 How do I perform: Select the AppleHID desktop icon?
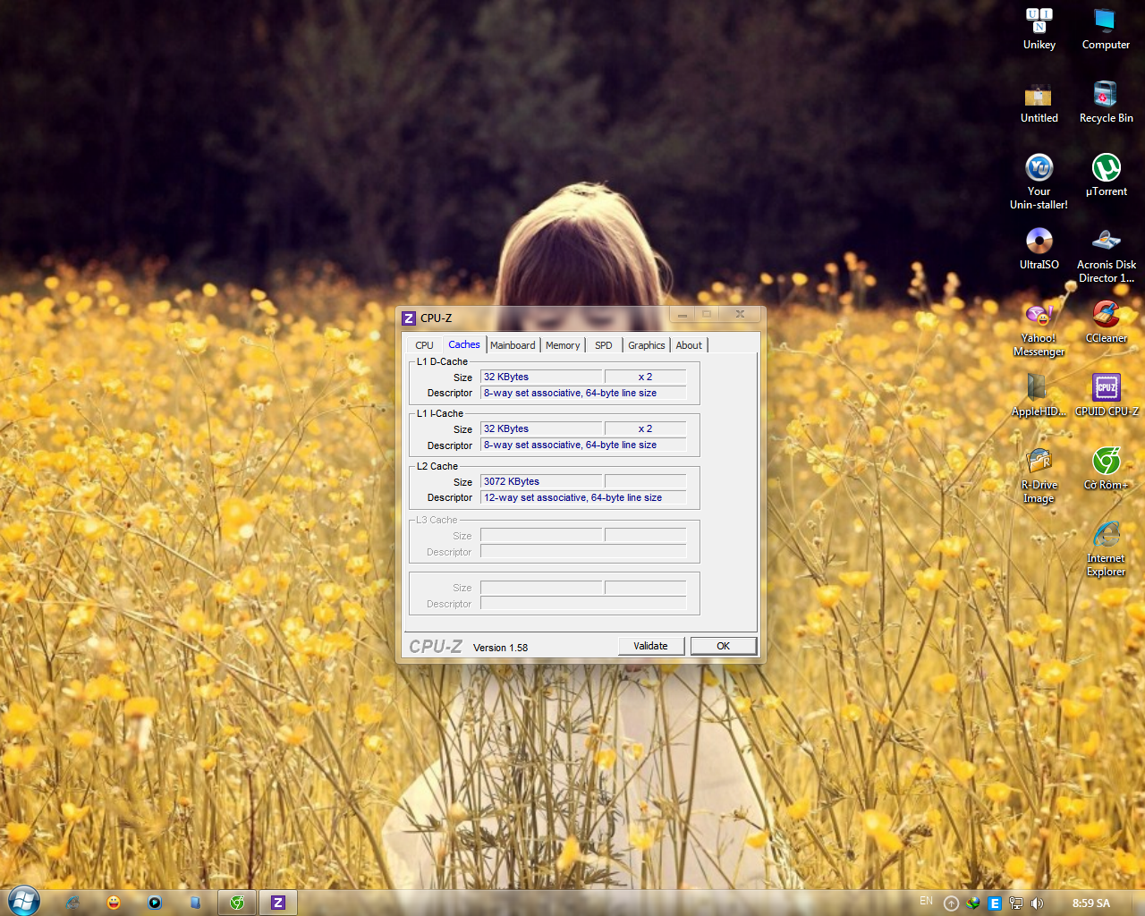pyautogui.click(x=1039, y=396)
